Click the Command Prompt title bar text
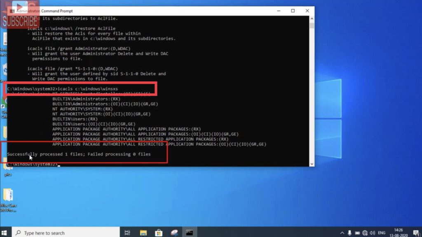Screen dimensions: 422x237 click(45, 11)
